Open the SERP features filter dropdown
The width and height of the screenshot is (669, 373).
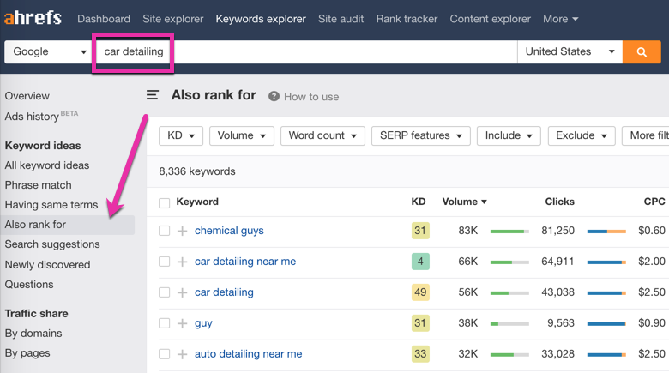(x=420, y=135)
